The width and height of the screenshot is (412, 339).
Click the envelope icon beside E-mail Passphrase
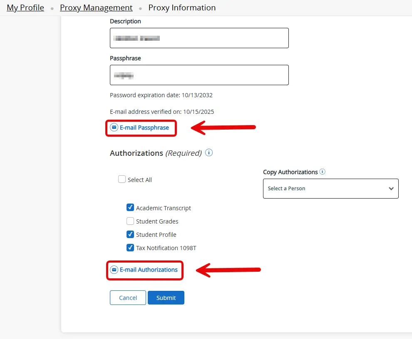point(113,128)
